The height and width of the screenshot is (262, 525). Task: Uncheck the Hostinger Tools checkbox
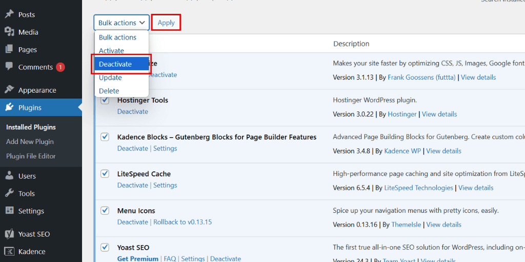click(105, 100)
